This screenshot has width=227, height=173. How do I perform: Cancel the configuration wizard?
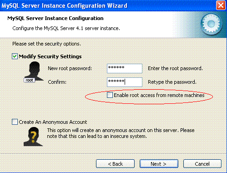[x=202, y=164]
